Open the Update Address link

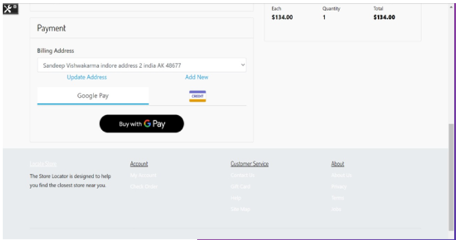pyautogui.click(x=86, y=77)
